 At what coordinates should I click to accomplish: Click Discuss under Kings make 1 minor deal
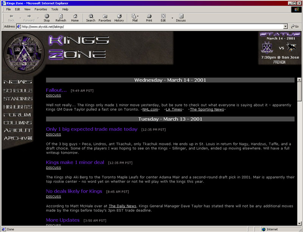(x=53, y=168)
